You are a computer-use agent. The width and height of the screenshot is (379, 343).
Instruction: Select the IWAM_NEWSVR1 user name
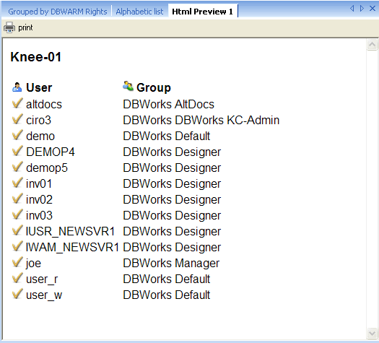tap(72, 248)
